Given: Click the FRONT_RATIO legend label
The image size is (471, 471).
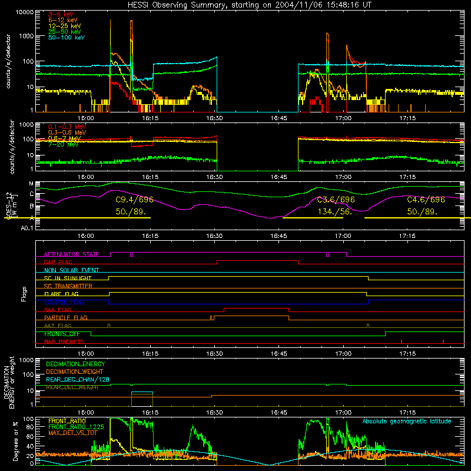Looking at the screenshot, I should pyautogui.click(x=67, y=421).
